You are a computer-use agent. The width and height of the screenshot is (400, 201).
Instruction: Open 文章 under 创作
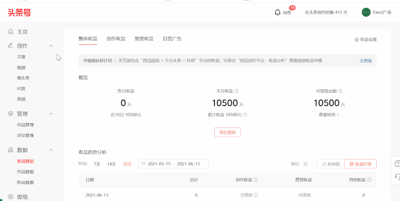[x=21, y=57]
